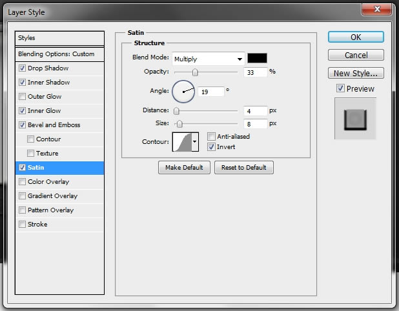The width and height of the screenshot is (399, 311).
Task: Open Blending Options: Custom
Action: pyautogui.click(x=59, y=54)
